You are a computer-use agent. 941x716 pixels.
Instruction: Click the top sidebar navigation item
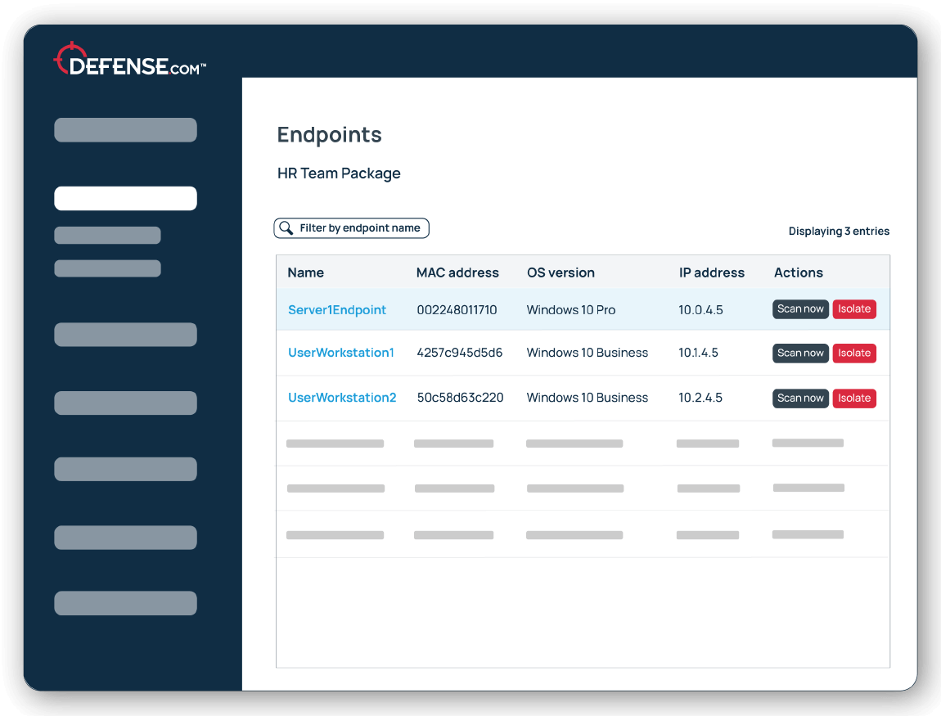click(x=125, y=129)
